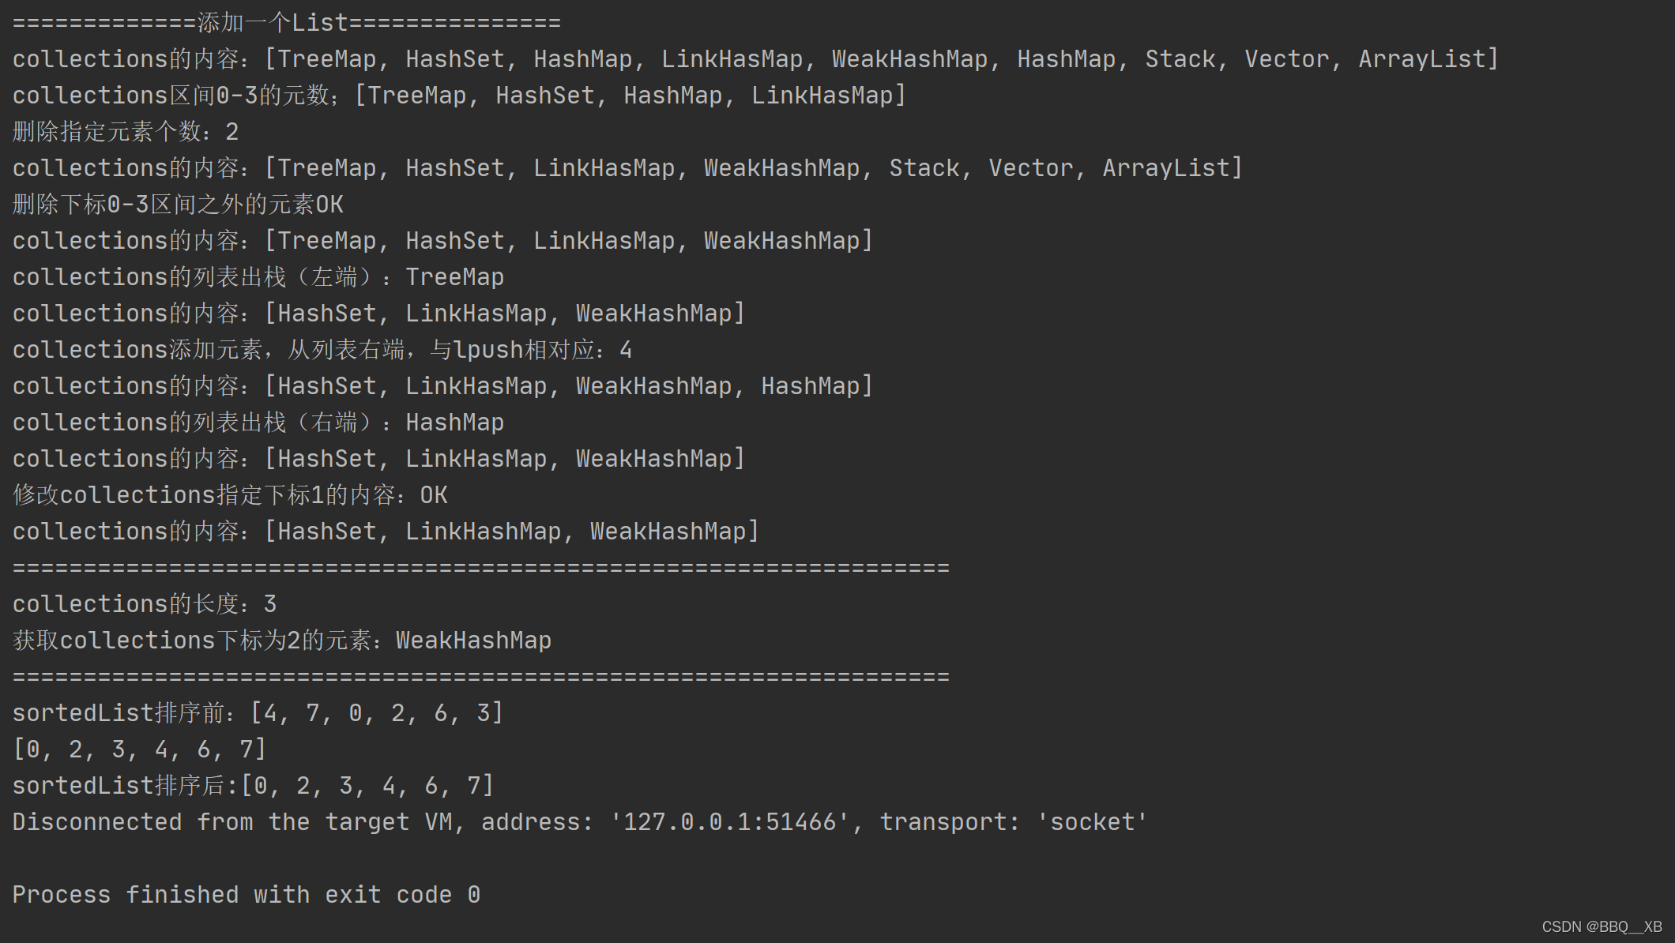Click the '修改collections指定下标1的内容: OK' line
The height and width of the screenshot is (943, 1675).
tap(230, 495)
